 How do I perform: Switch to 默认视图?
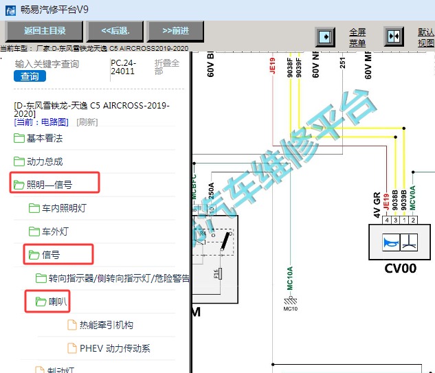click(426, 38)
